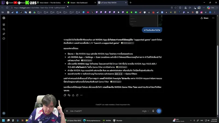This screenshot has height=123, width=219.
Task: Open the search chats icon
Action: click(4, 29)
